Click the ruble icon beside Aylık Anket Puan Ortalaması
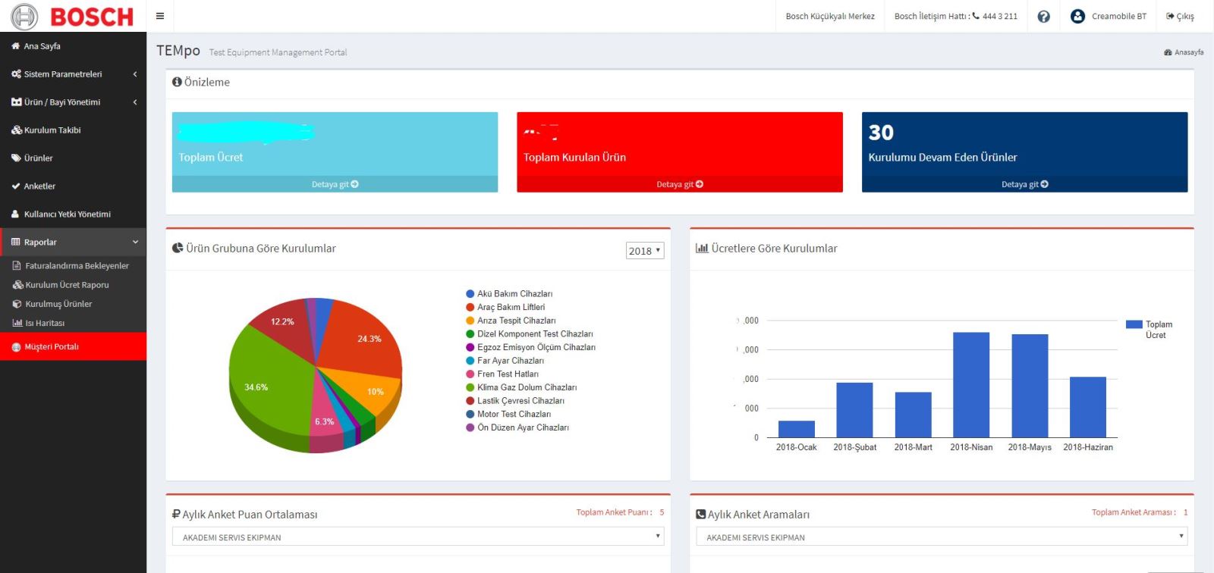Screen dimensions: 1214x573 176,514
